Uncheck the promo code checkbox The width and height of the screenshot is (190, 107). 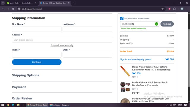click(x=122, y=18)
